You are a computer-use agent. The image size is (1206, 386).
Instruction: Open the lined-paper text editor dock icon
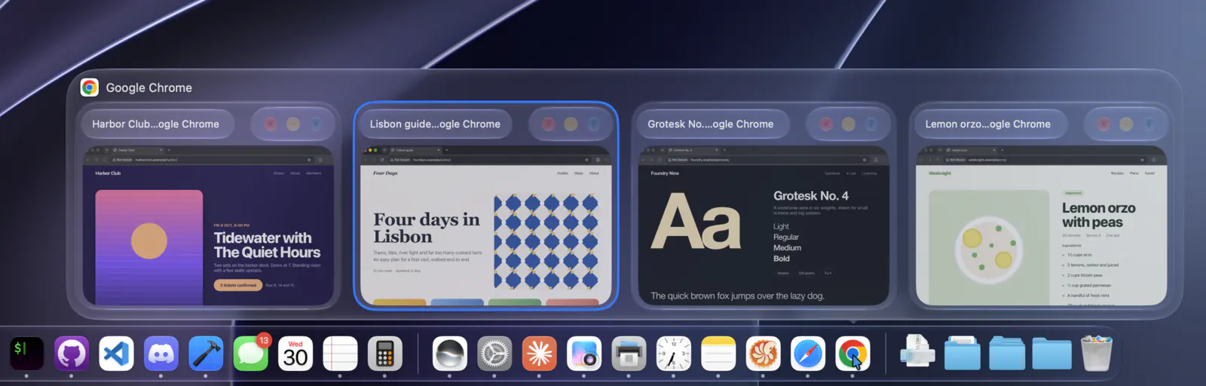click(340, 354)
